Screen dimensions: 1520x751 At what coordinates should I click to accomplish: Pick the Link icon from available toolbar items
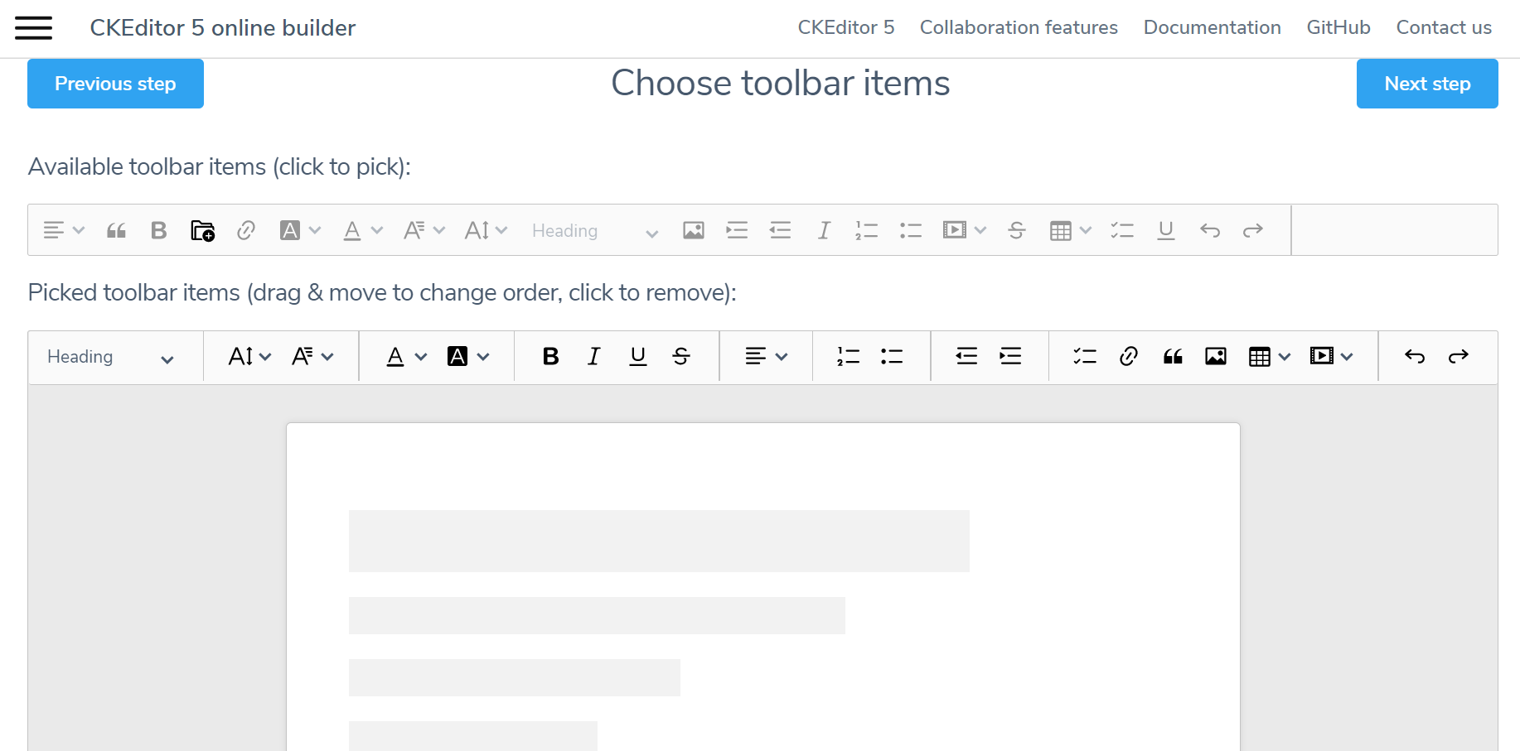(246, 230)
